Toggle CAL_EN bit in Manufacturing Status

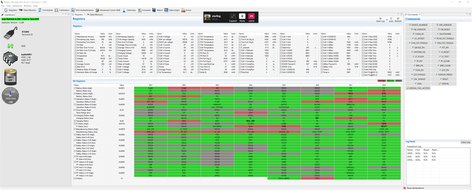pyautogui.click(x=150, y=129)
